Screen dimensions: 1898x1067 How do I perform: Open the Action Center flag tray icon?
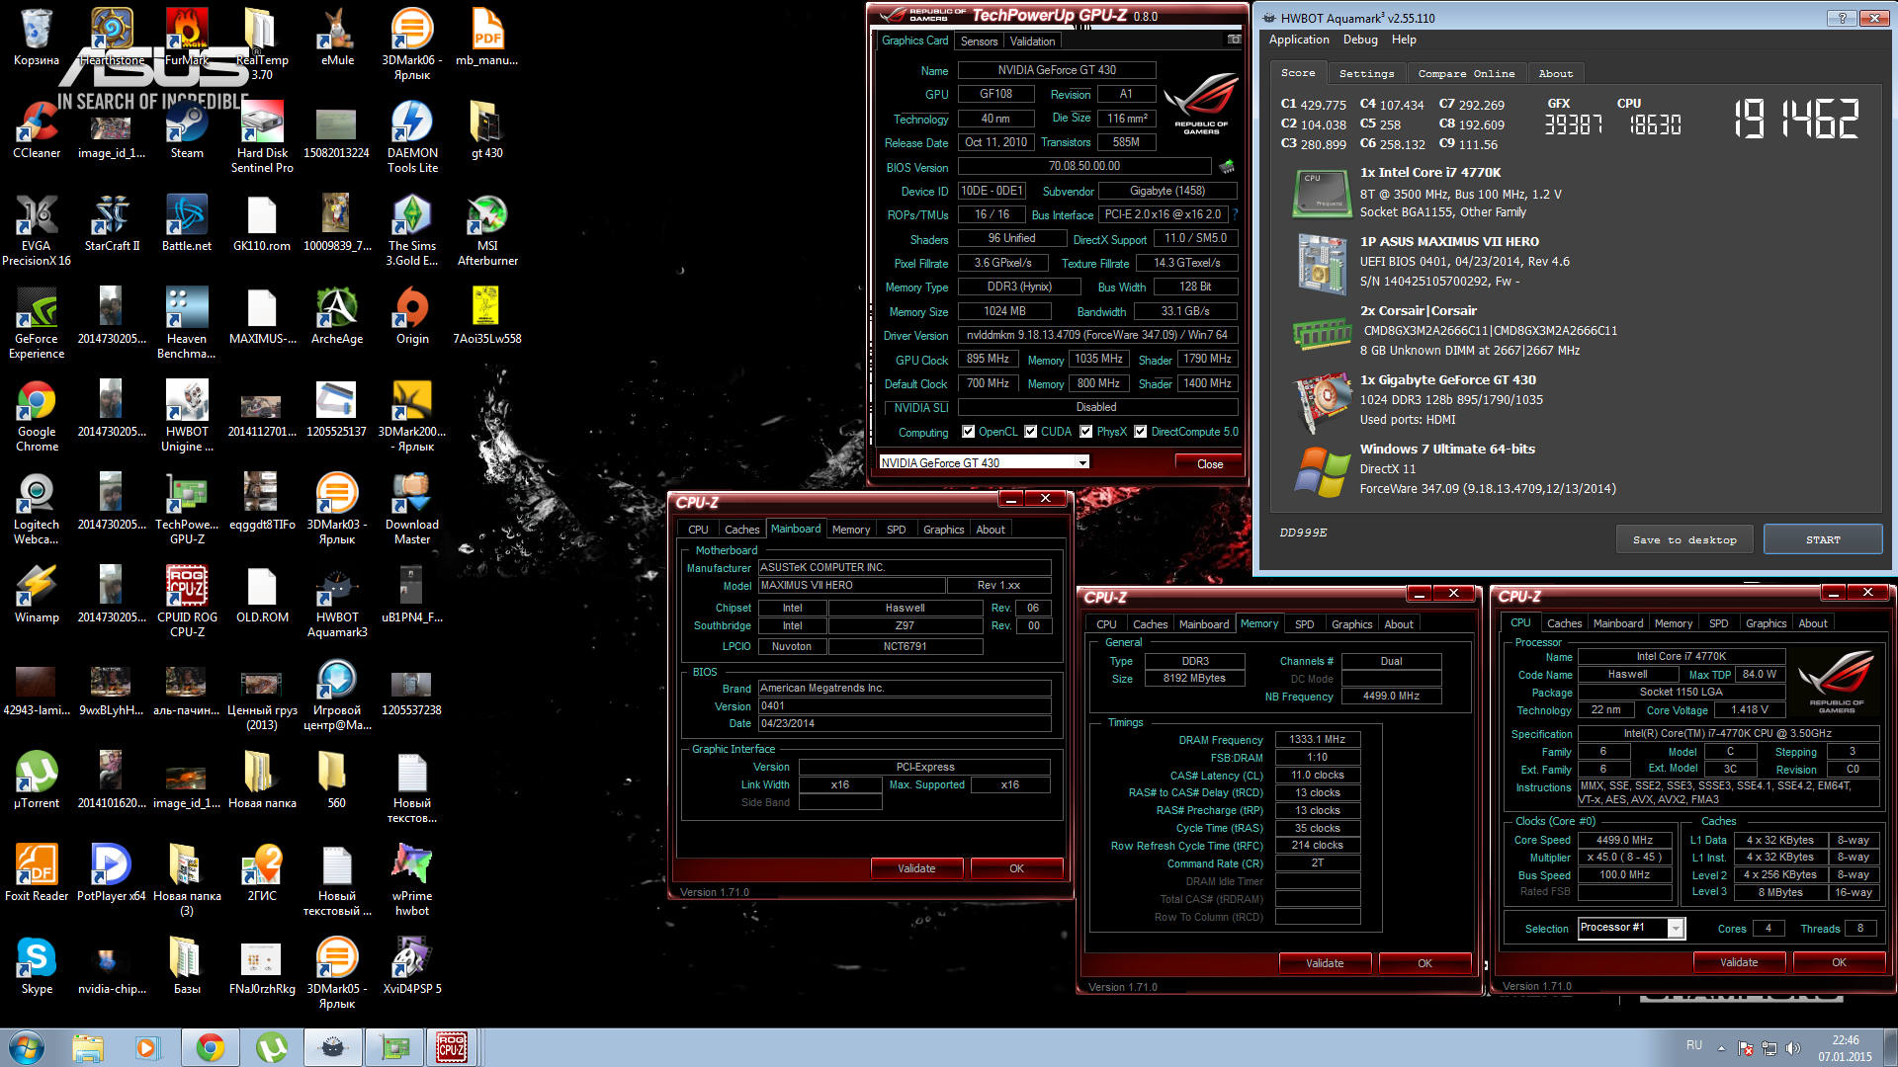point(1746,1047)
